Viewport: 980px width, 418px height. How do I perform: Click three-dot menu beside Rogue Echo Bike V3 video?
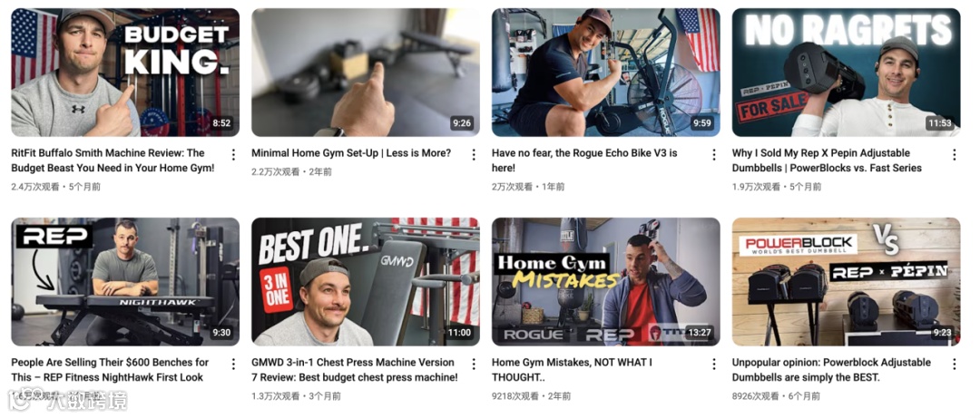[x=714, y=154]
